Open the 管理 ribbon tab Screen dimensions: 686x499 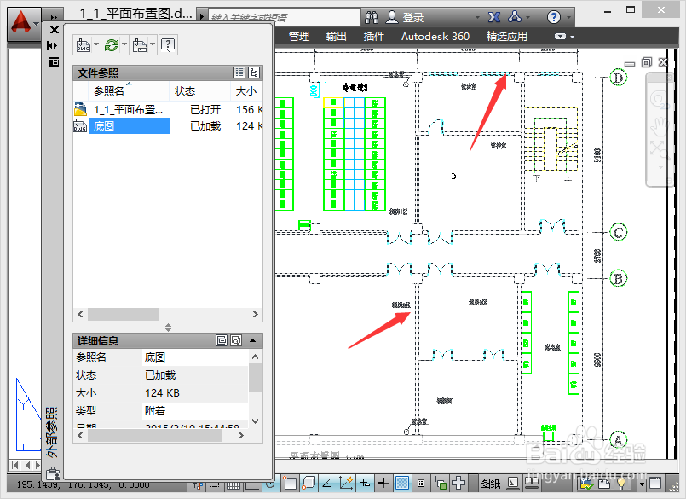click(299, 37)
